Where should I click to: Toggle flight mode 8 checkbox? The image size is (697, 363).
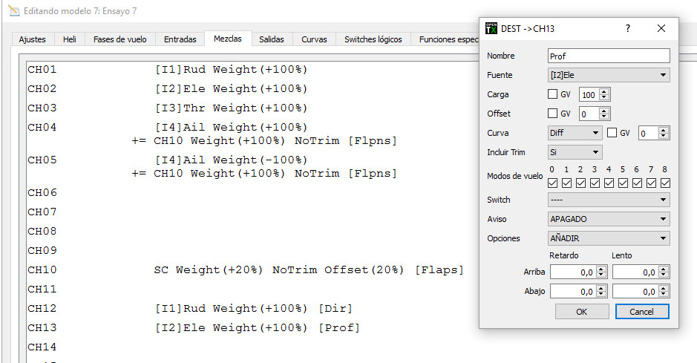tap(665, 183)
